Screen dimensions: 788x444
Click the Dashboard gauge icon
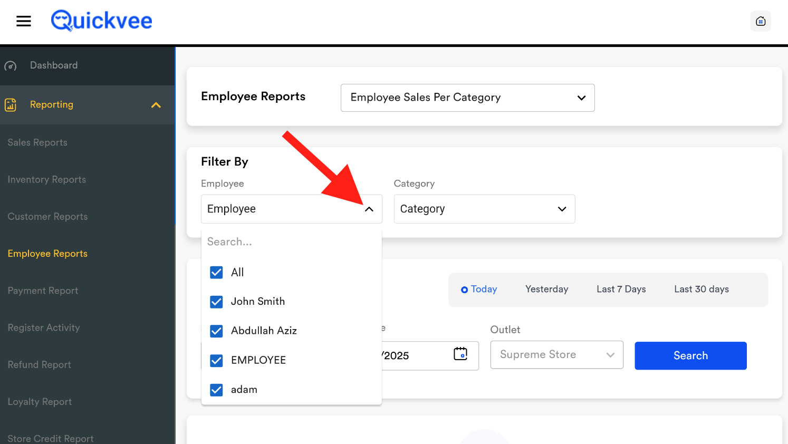[11, 66]
